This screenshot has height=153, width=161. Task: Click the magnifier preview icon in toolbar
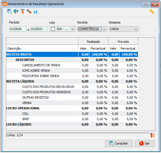click(x=9, y=11)
